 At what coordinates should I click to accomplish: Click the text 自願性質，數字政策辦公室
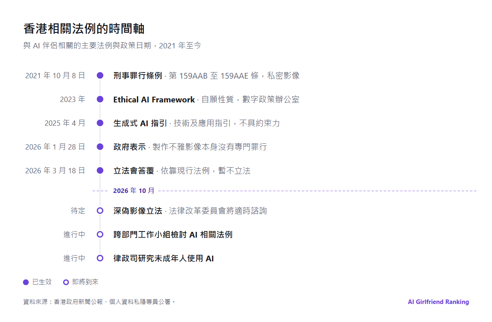250,100
